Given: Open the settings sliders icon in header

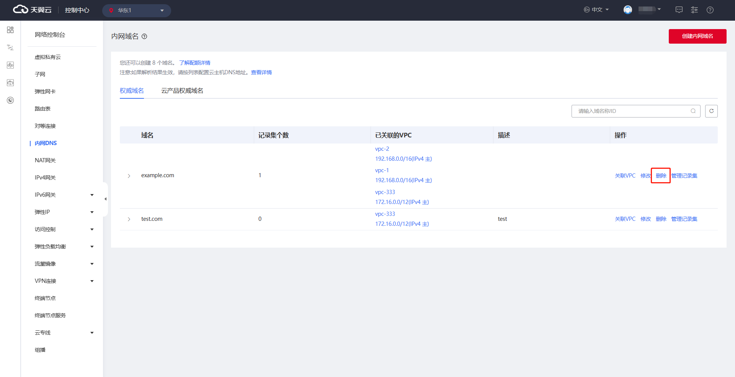Looking at the screenshot, I should tap(694, 10).
